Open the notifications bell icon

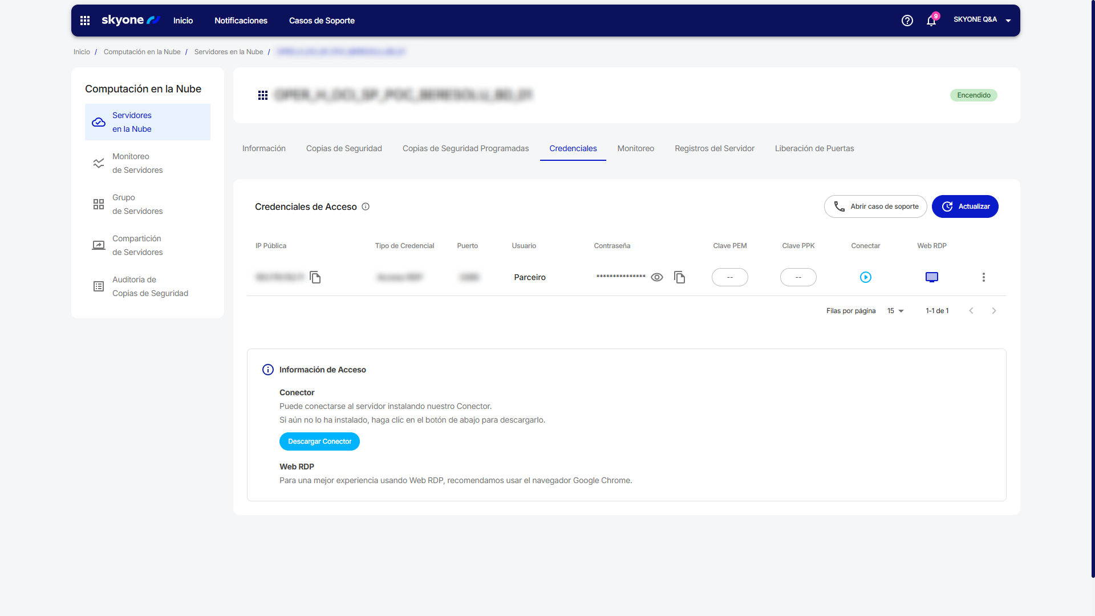(931, 21)
